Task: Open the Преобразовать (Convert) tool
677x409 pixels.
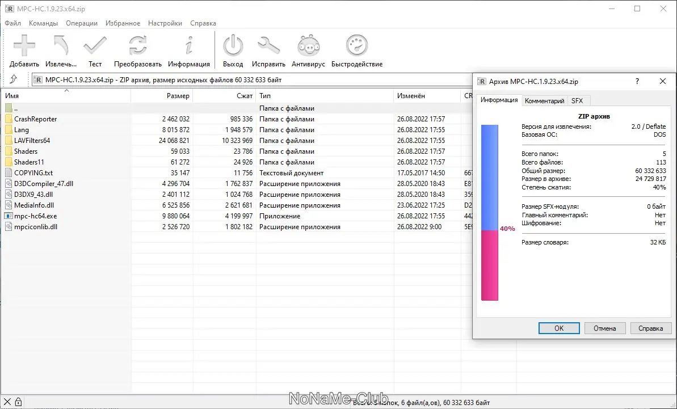Action: click(138, 46)
